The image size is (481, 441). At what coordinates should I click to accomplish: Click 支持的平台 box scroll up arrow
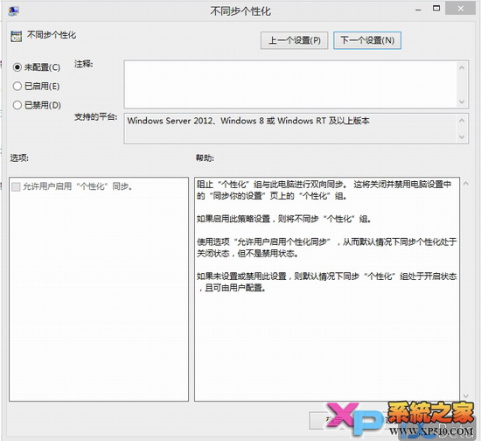click(462, 120)
